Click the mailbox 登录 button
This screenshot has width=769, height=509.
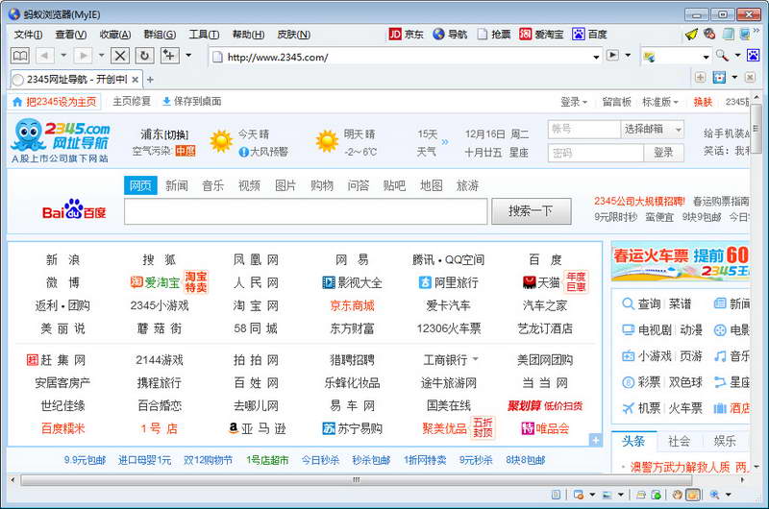(x=663, y=153)
